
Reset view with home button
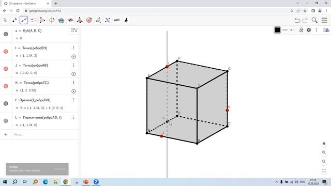[x=324, y=144]
